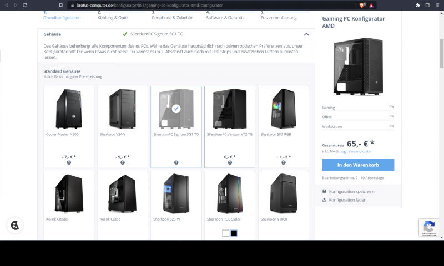The image size is (444, 266).
Task: Click the Konfiguration speichern link
Action: tap(351, 192)
